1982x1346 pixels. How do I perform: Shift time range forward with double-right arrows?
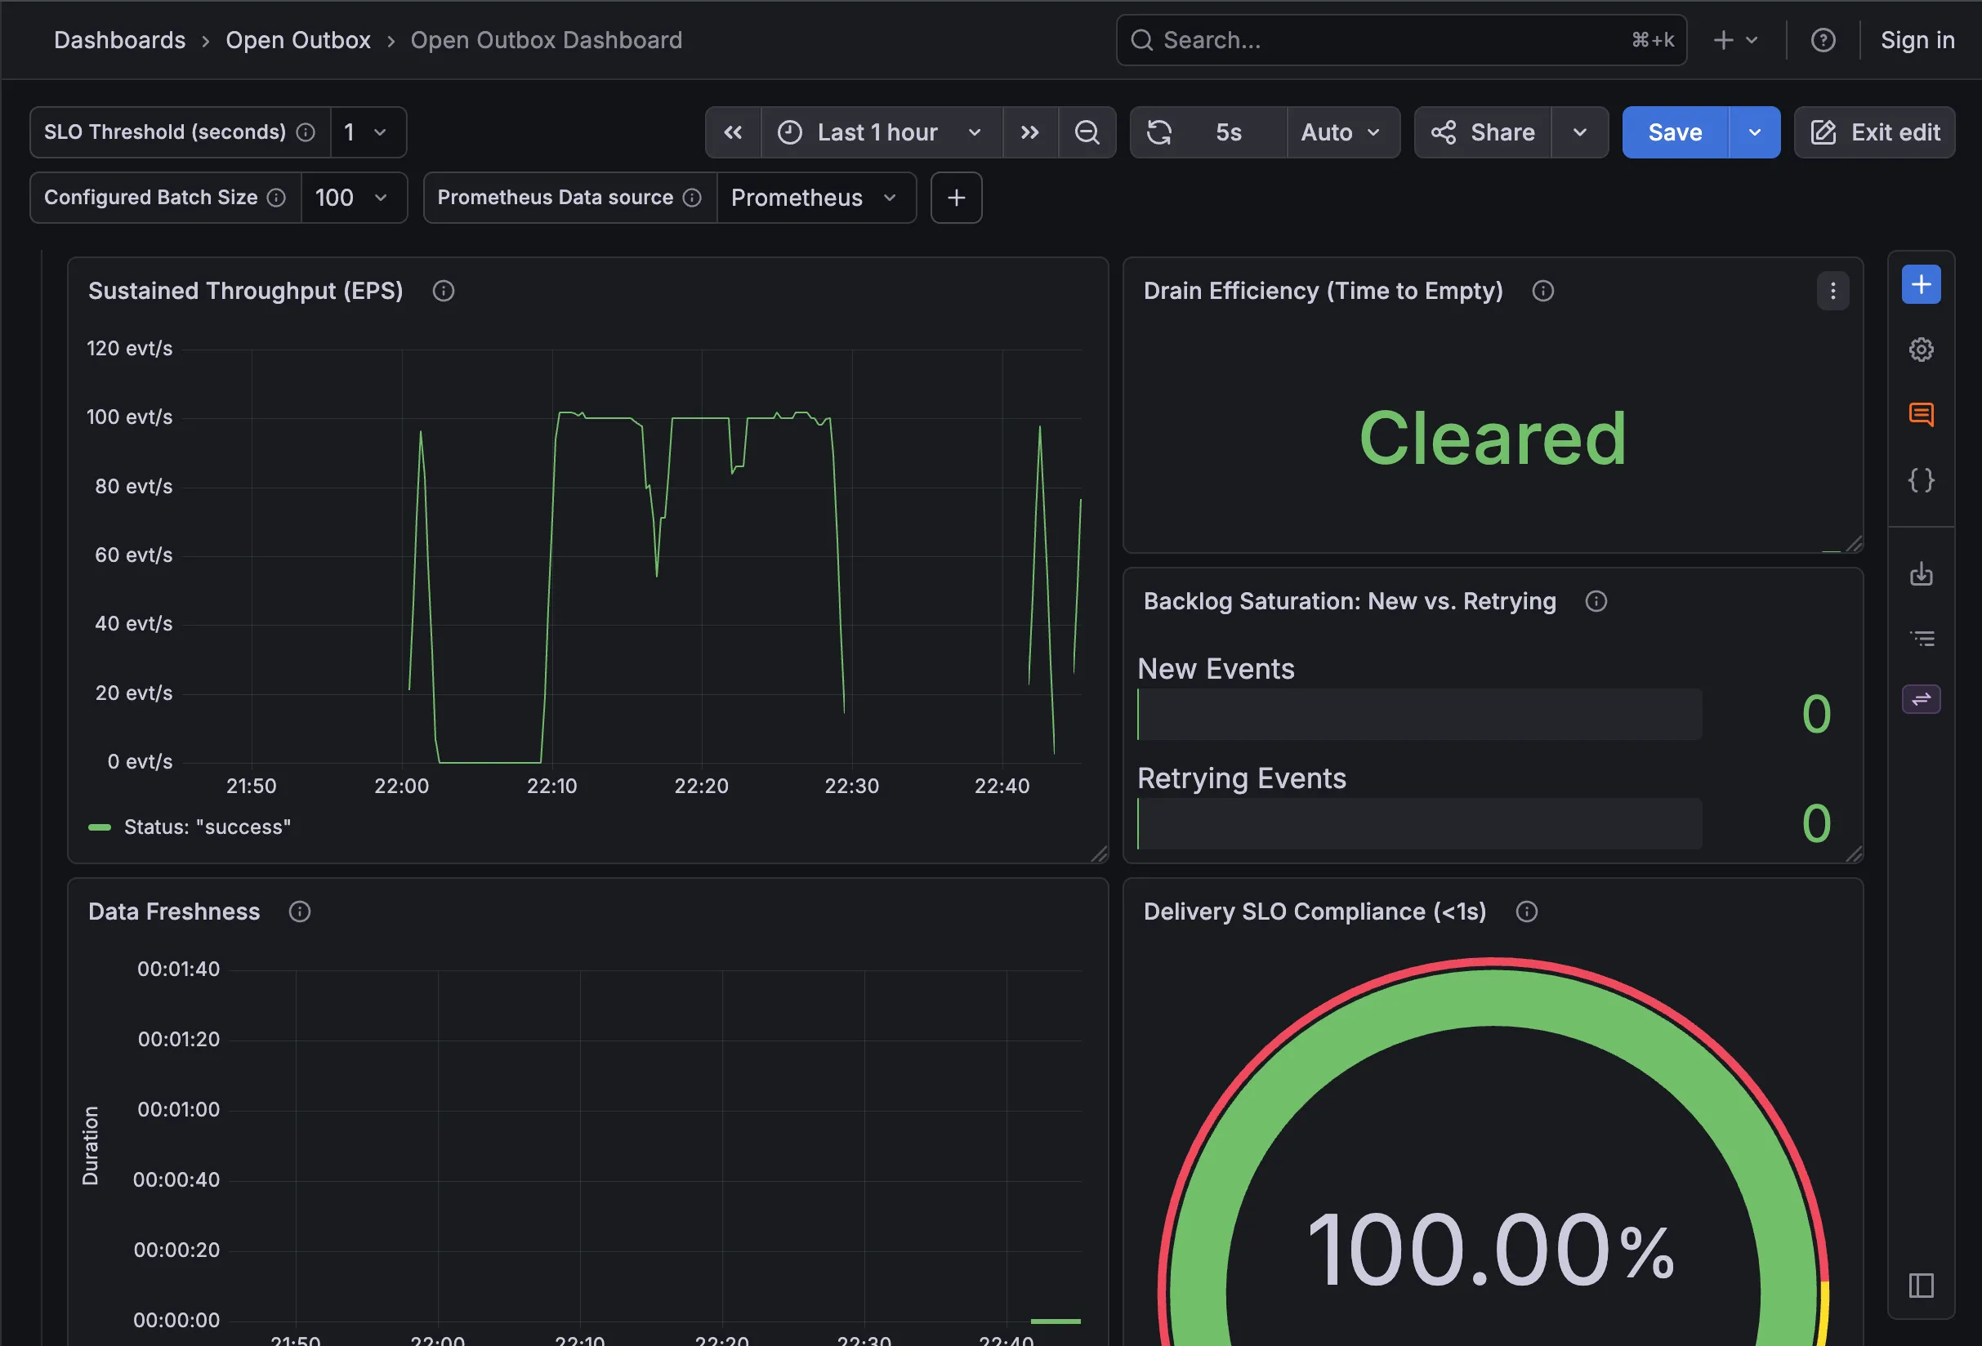(1030, 132)
